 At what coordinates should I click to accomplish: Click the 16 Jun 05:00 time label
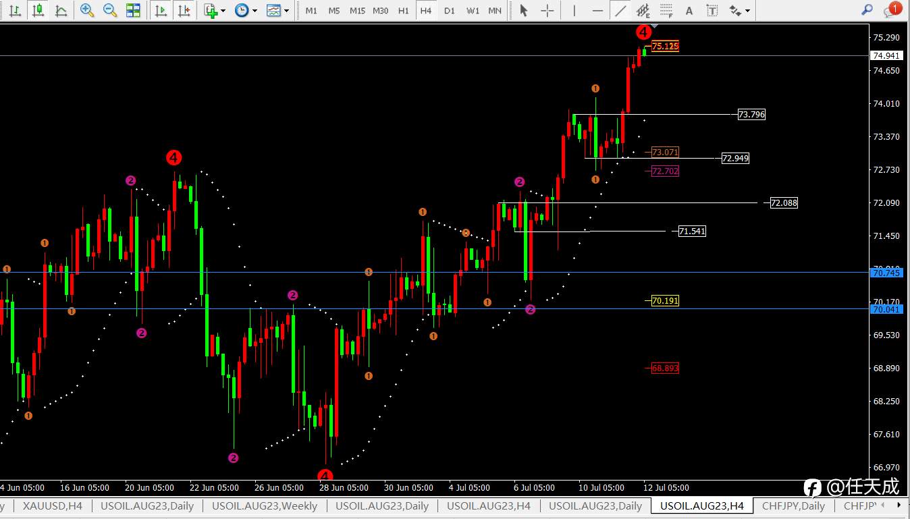(x=85, y=487)
